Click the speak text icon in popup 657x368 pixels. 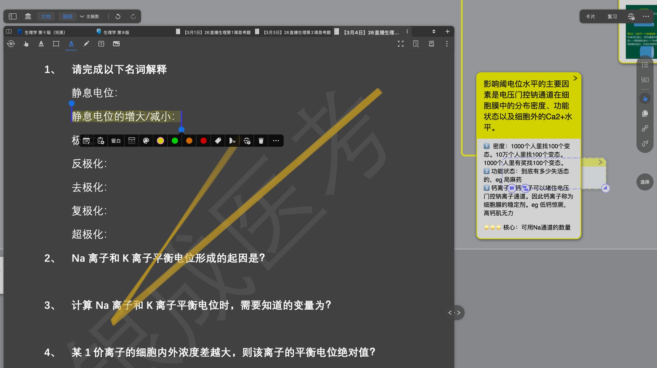(x=232, y=141)
